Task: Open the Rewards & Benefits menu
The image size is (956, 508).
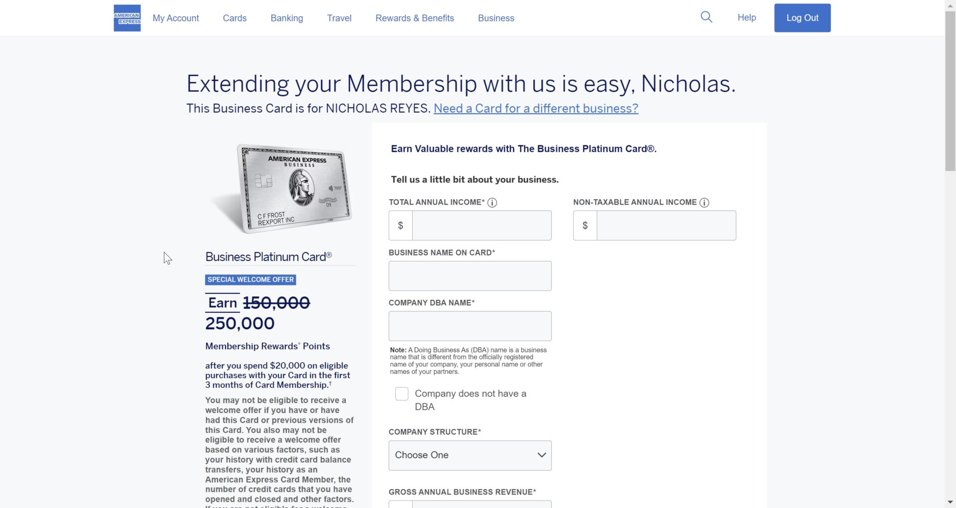Action: click(415, 18)
